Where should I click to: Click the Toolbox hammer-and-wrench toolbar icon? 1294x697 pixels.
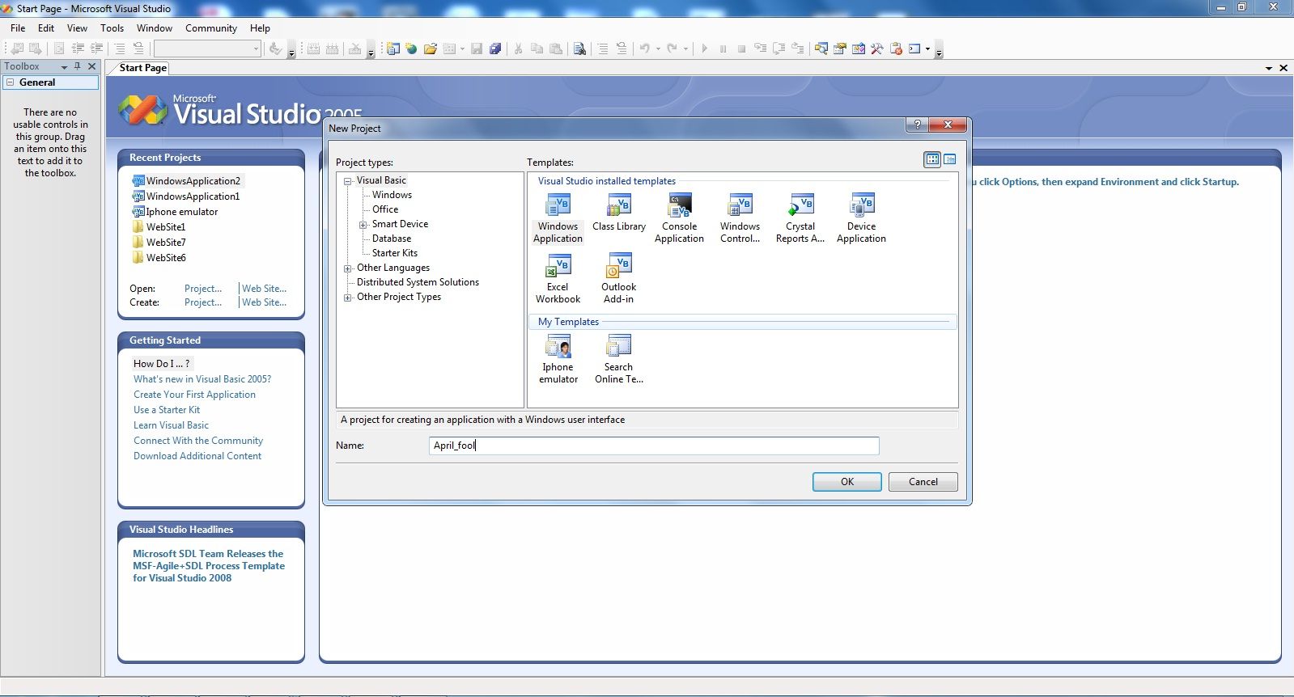877,49
